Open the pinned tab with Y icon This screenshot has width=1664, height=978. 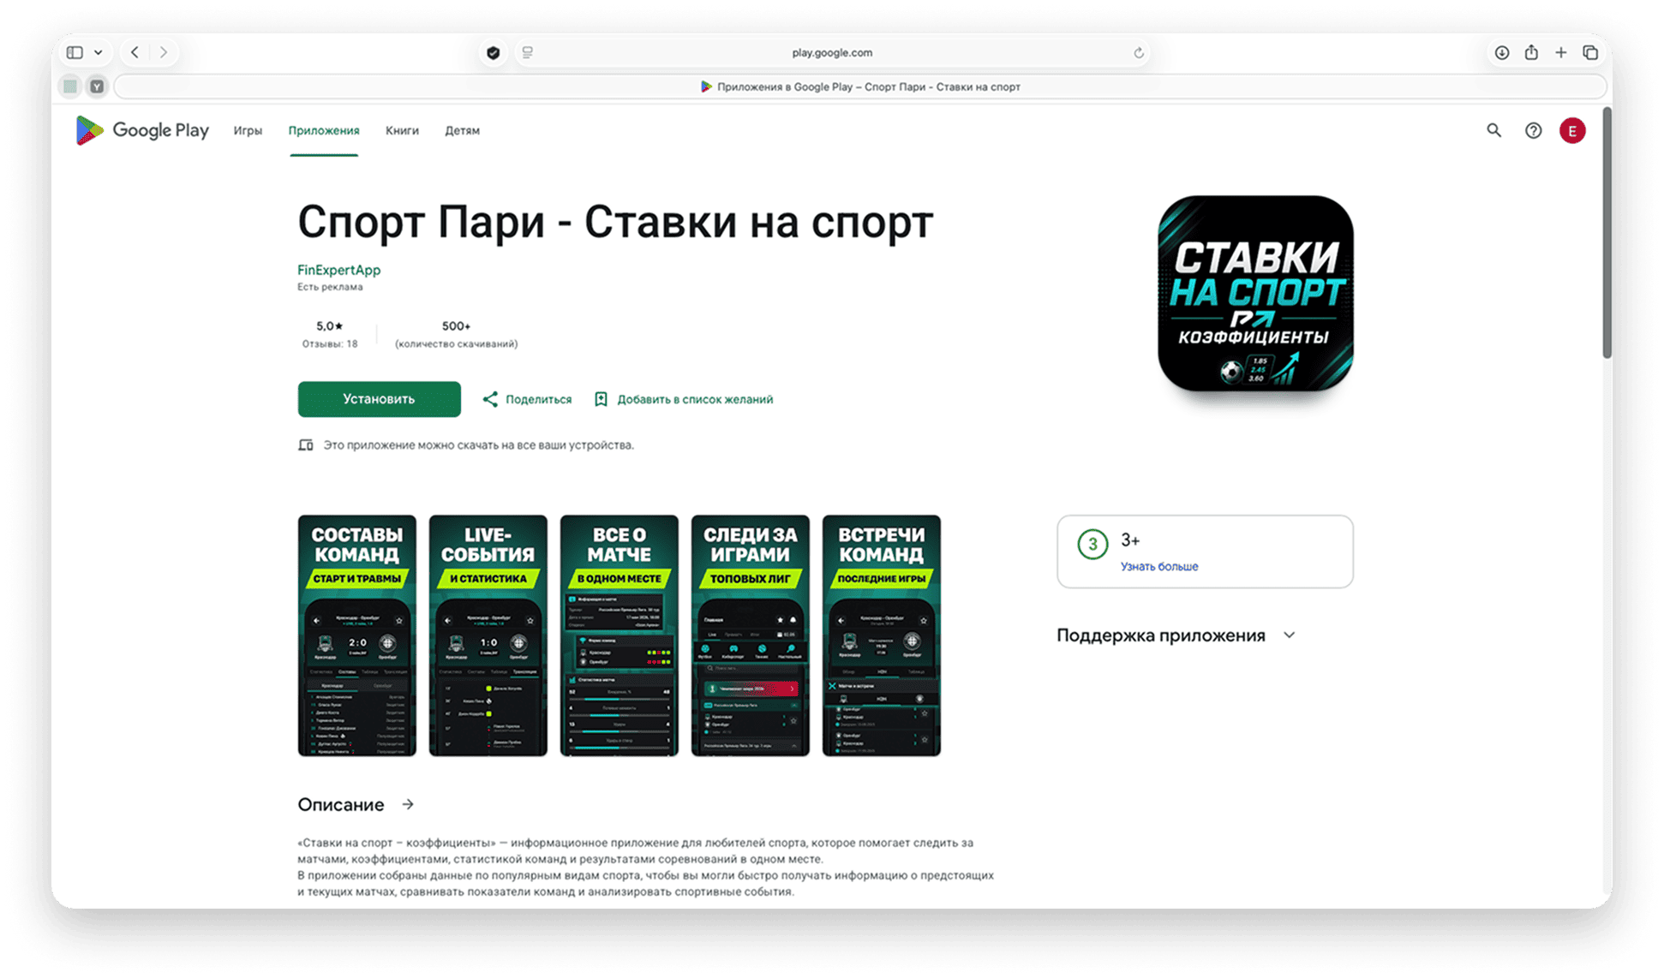pos(98,86)
